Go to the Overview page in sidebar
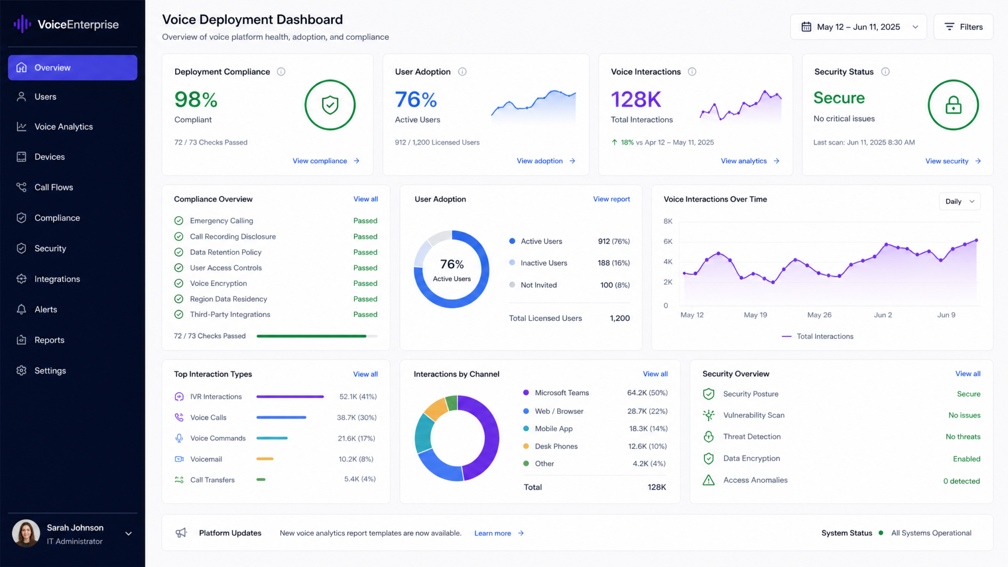Viewport: 1008px width, 567px height. 72,67
